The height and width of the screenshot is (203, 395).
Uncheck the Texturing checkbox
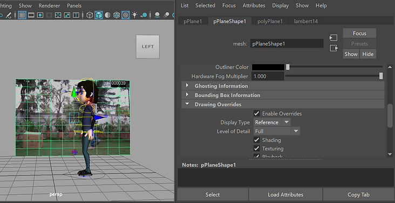257,148
